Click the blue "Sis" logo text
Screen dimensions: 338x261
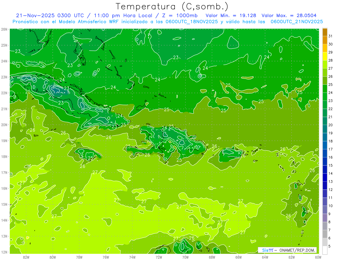tap(265, 250)
